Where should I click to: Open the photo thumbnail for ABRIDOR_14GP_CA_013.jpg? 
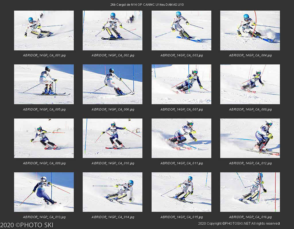tap(44, 192)
